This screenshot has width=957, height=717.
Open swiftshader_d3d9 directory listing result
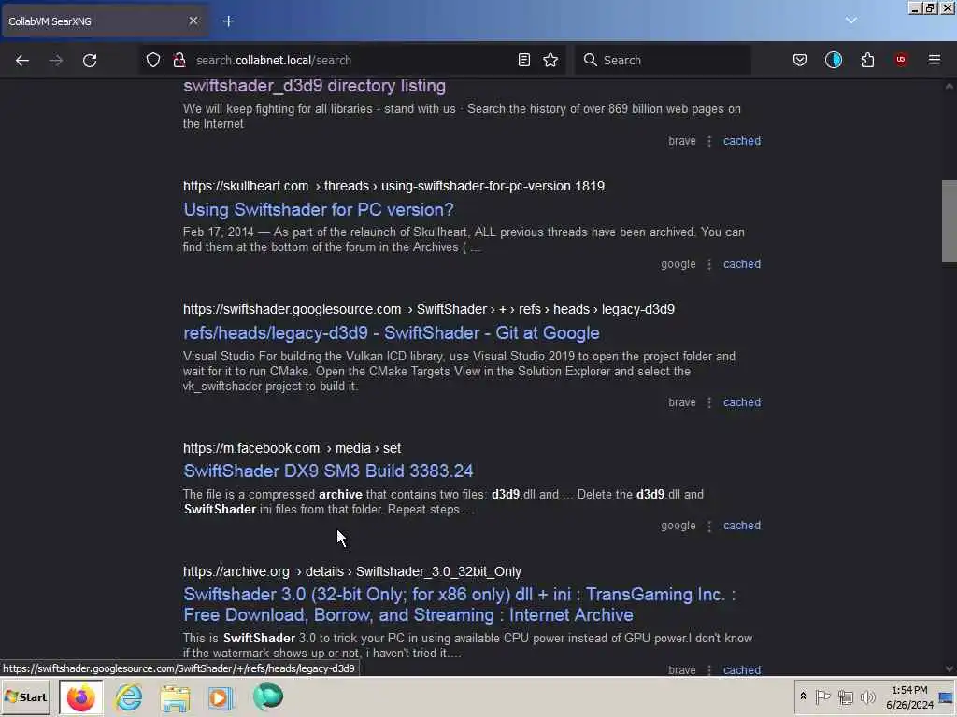click(x=314, y=86)
